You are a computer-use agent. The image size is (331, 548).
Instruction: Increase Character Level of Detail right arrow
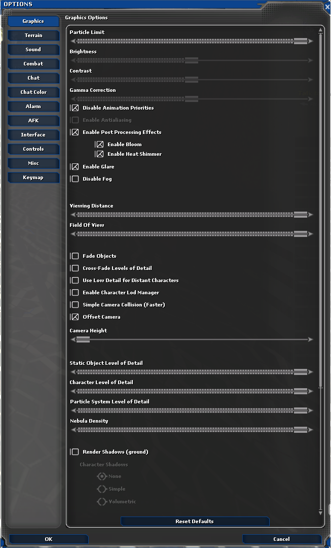click(310, 391)
